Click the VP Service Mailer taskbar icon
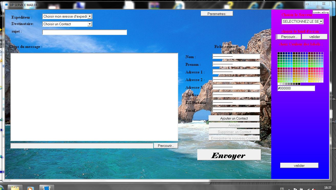The image size is (336, 190). (47, 188)
